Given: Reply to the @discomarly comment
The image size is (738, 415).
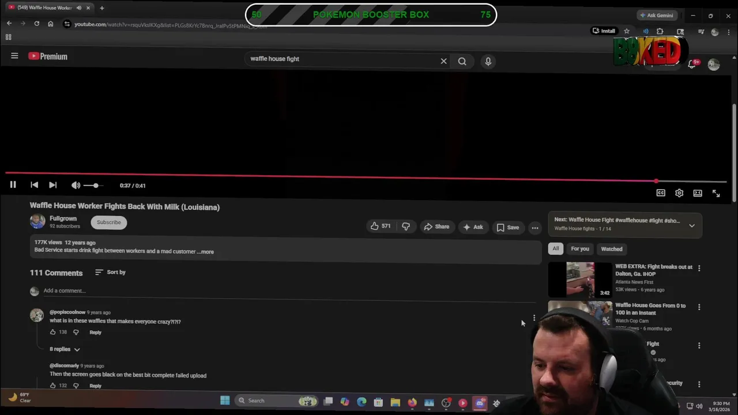Looking at the screenshot, I should point(95,386).
